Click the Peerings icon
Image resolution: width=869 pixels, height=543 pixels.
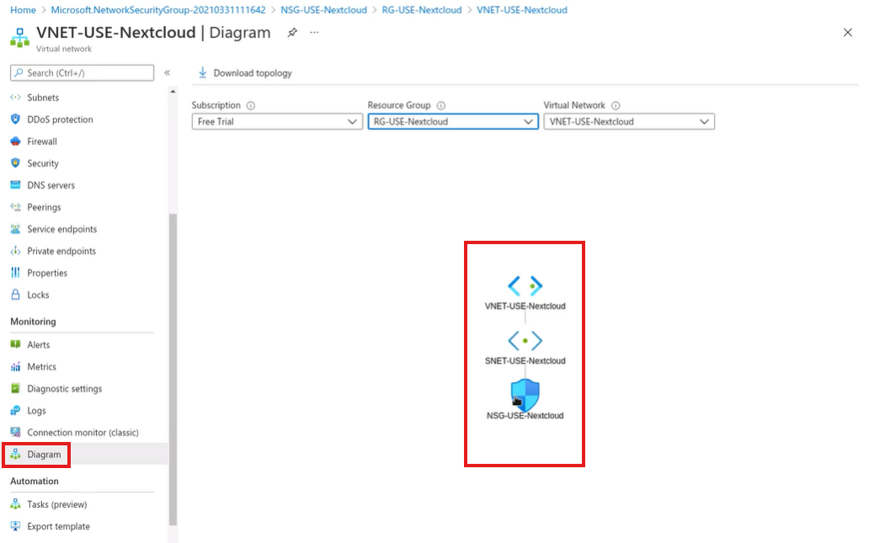tap(15, 206)
